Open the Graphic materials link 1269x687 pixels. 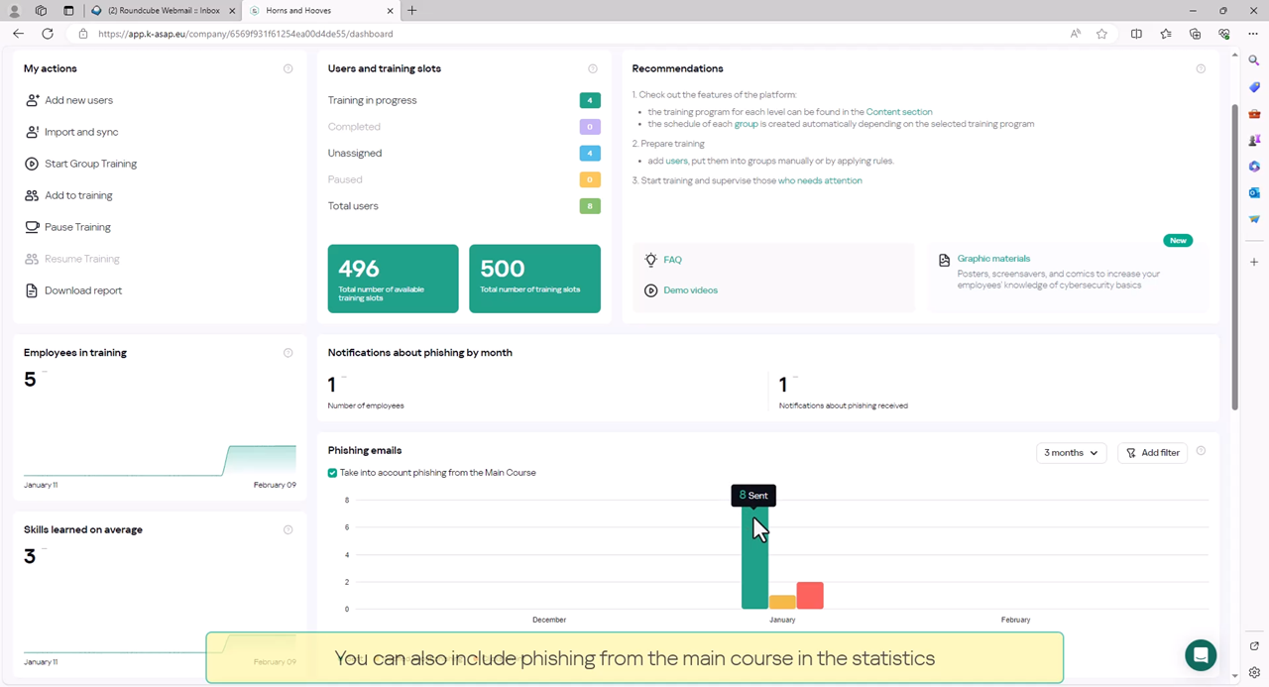[993, 259]
